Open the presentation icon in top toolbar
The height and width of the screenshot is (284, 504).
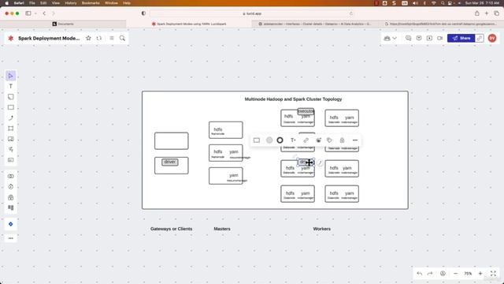429,38
